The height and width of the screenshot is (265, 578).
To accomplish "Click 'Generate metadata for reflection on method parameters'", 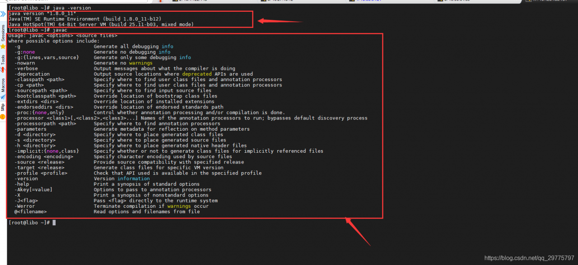I will (172, 129).
